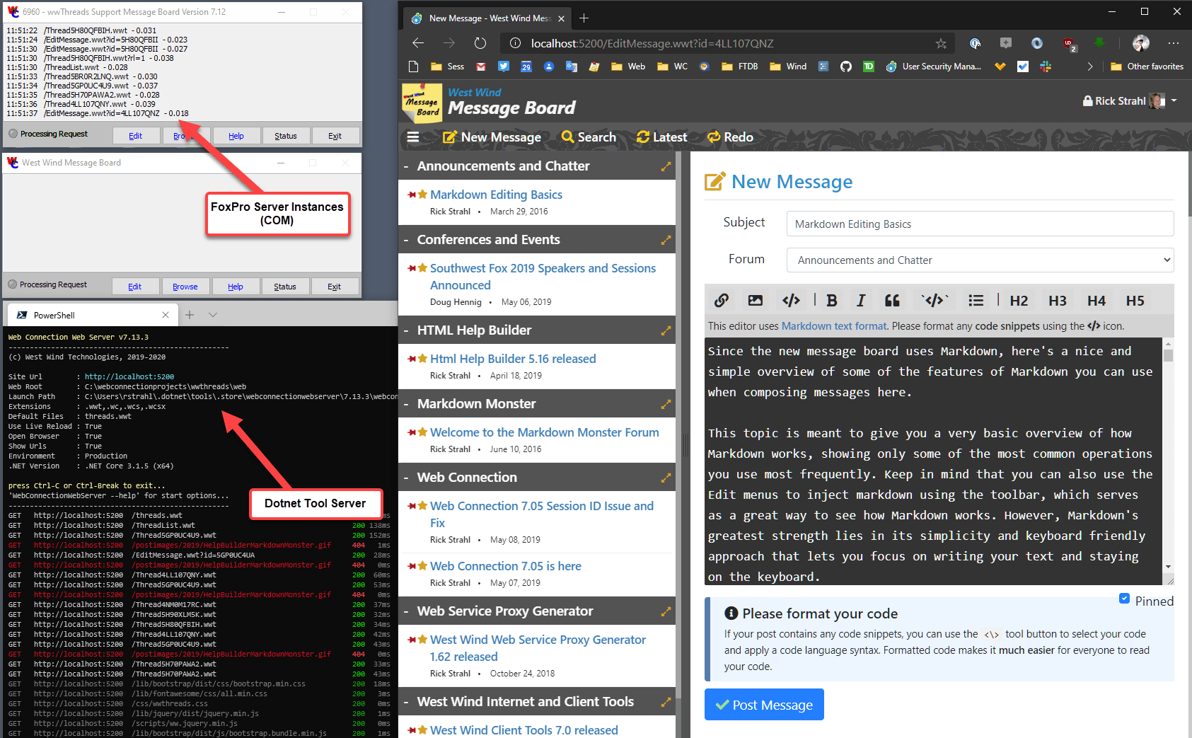Viewport: 1192px width, 738px height.
Task: Apply H5 heading format
Action: [x=1135, y=301]
